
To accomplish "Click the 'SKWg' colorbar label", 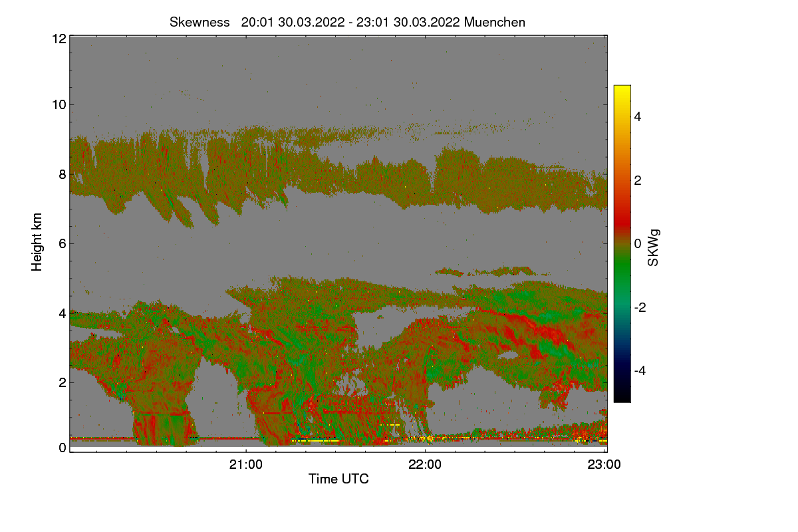I will click(x=654, y=247).
